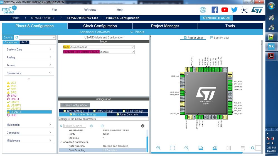Open the GPIO Settings tab
This screenshot has height=156, width=278.
[133, 111]
